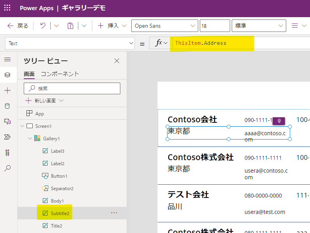The height and width of the screenshot is (233, 310).
Task: Click Contoso株式会社 title in second item
Action: [201, 157]
